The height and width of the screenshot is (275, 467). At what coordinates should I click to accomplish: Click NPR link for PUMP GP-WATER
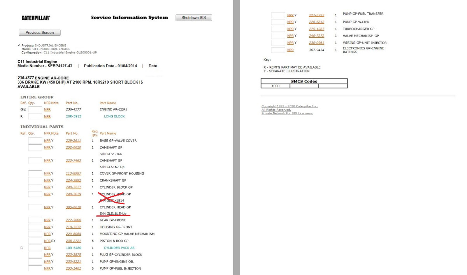coord(290,22)
